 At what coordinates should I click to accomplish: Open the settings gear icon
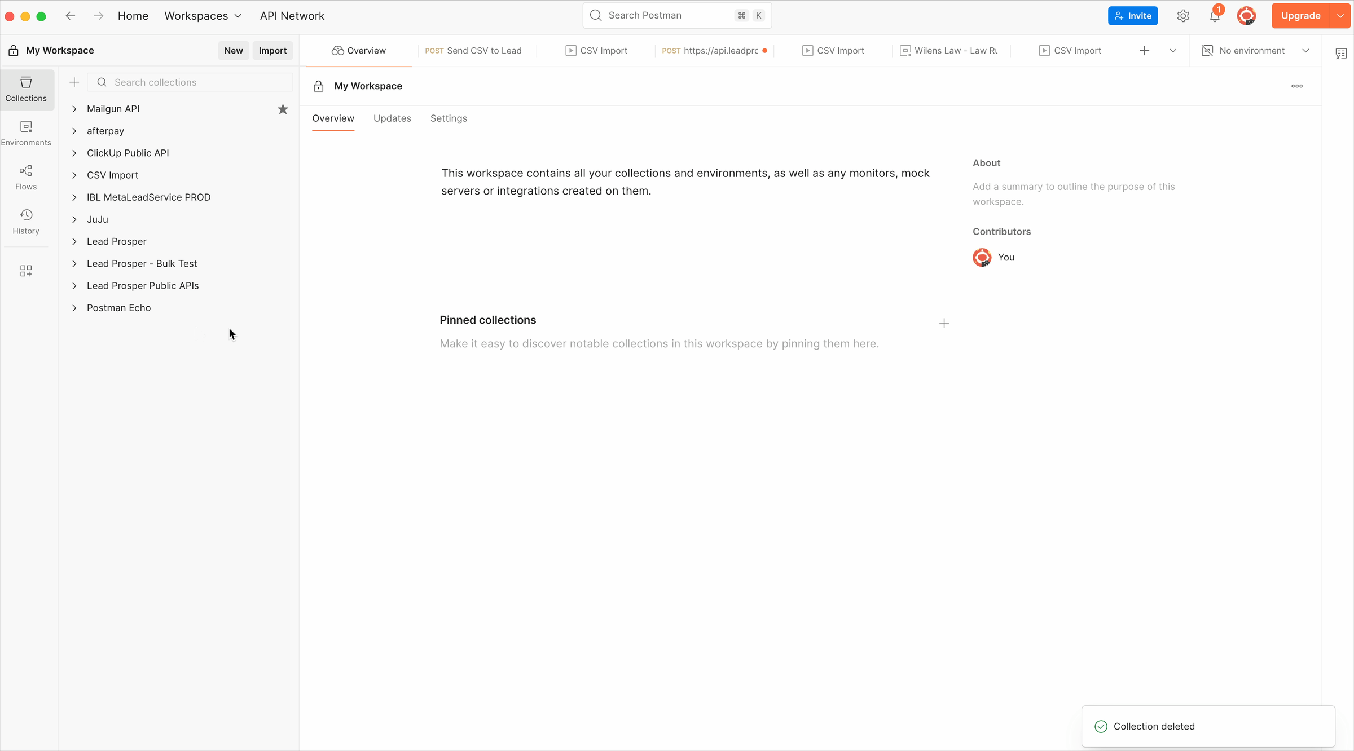1183,16
